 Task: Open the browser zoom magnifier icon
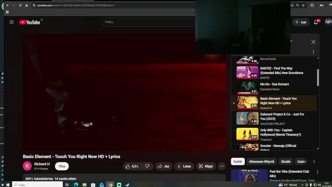[298, 5]
